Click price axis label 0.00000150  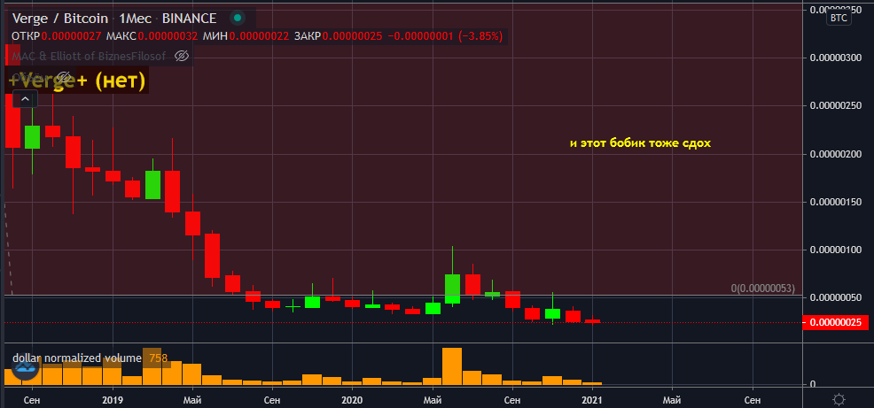(x=836, y=202)
